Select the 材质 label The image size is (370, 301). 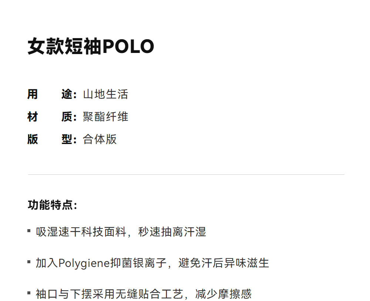[51, 117]
